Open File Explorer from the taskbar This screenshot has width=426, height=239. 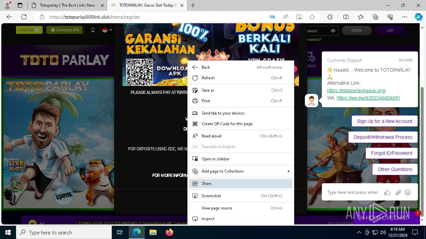[x=153, y=232]
